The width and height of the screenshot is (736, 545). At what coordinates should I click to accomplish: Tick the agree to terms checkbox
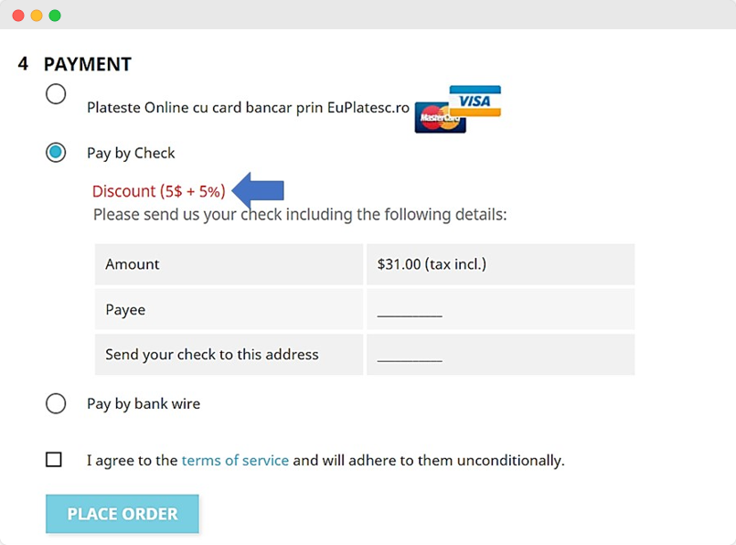[x=54, y=460]
